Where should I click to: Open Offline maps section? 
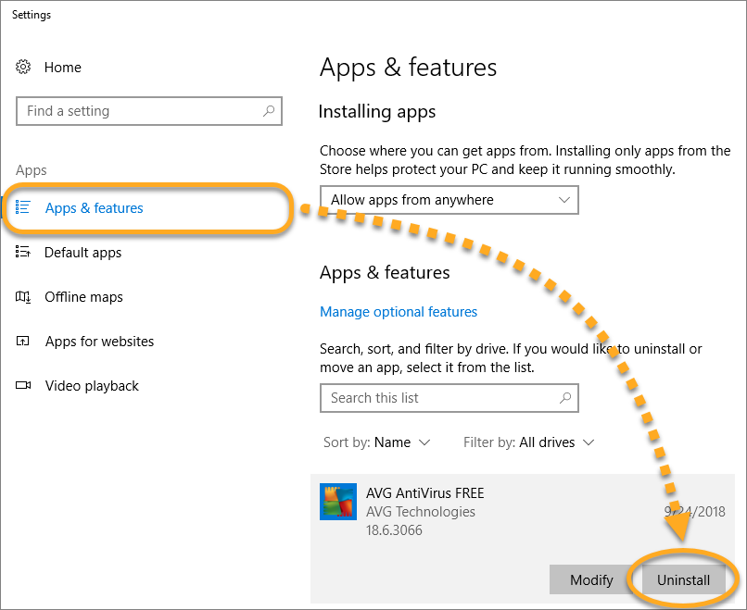tap(83, 297)
